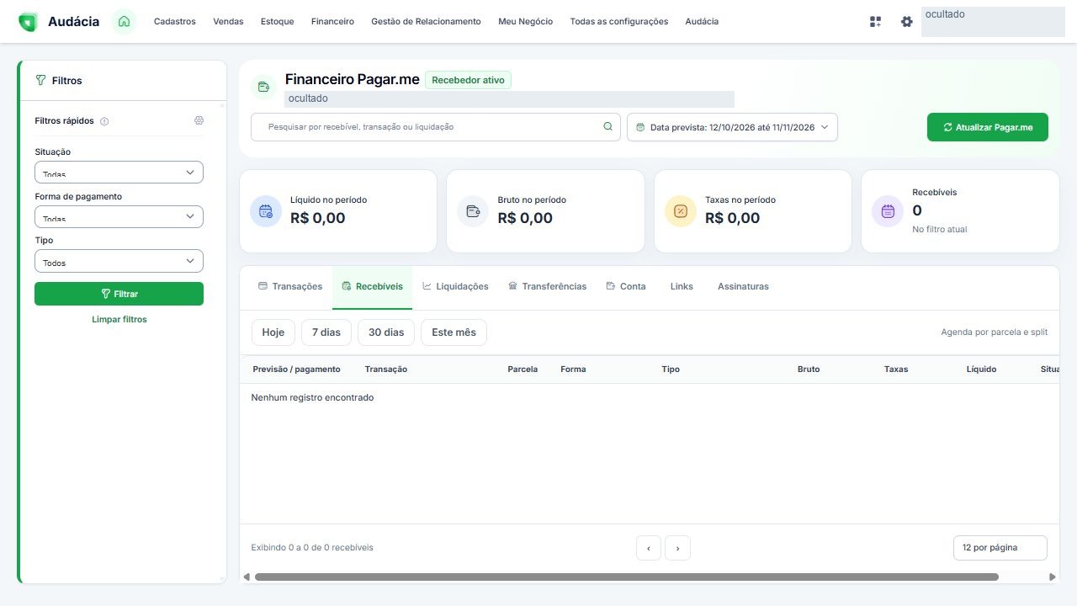Open the Audácia menu item in the navbar
This screenshot has height=606, width=1077.
[x=702, y=22]
